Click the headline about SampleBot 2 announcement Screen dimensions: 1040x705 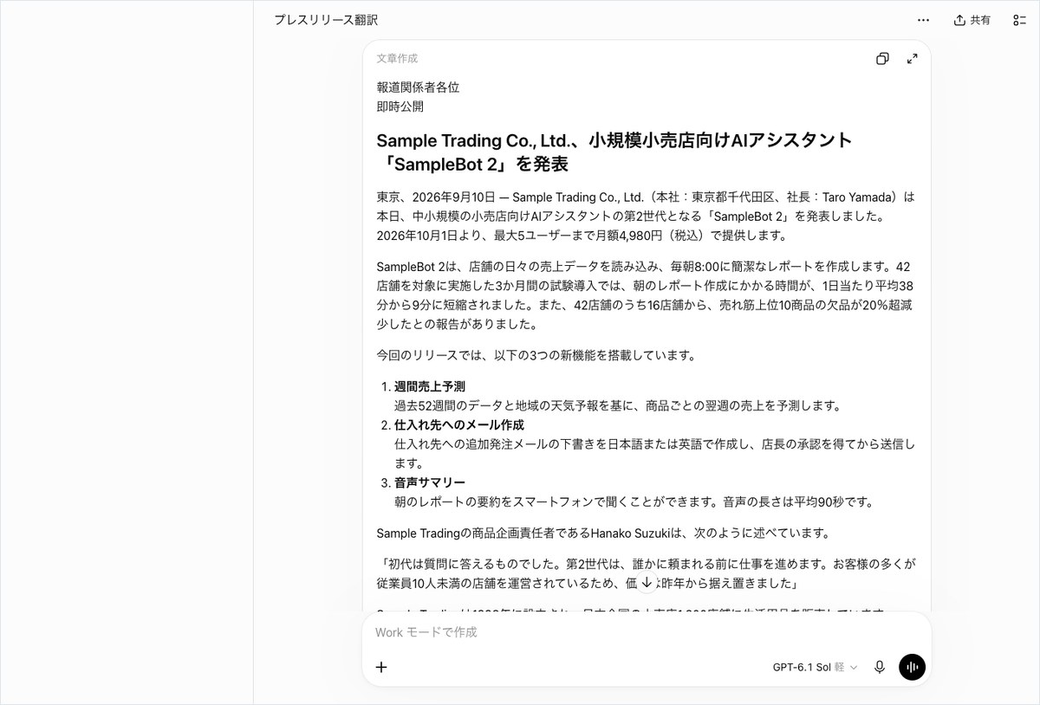614,152
